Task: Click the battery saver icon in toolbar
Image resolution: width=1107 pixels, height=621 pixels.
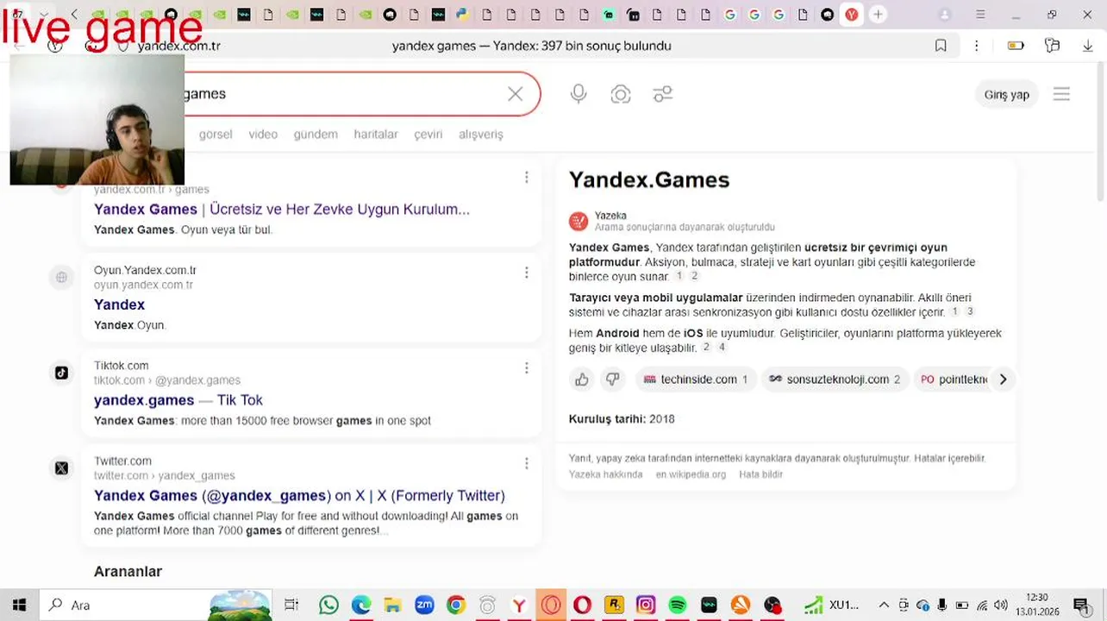Action: (x=1016, y=46)
